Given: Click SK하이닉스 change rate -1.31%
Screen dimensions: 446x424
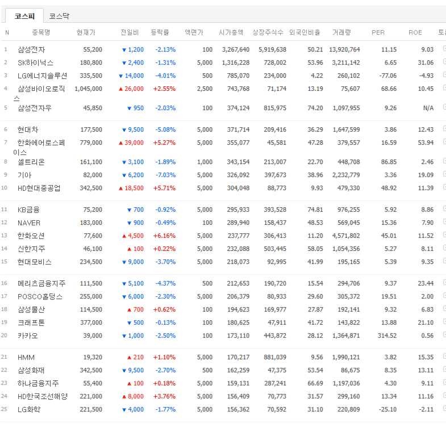Looking at the screenshot, I should coord(165,62).
